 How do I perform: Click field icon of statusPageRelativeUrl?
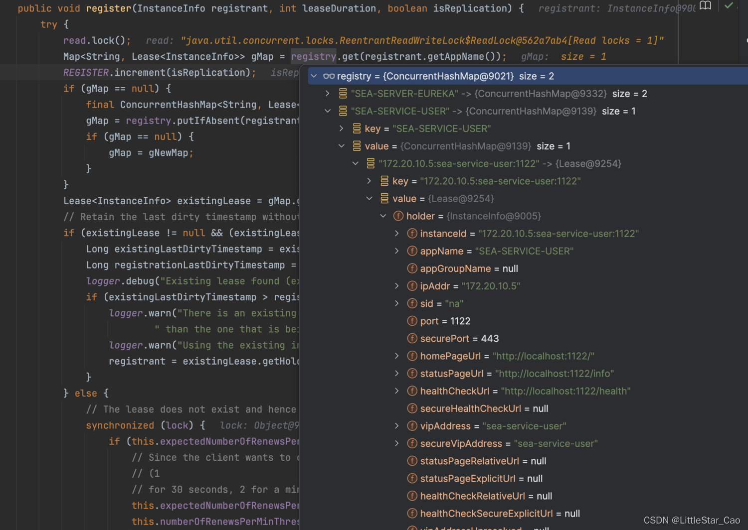(x=412, y=461)
